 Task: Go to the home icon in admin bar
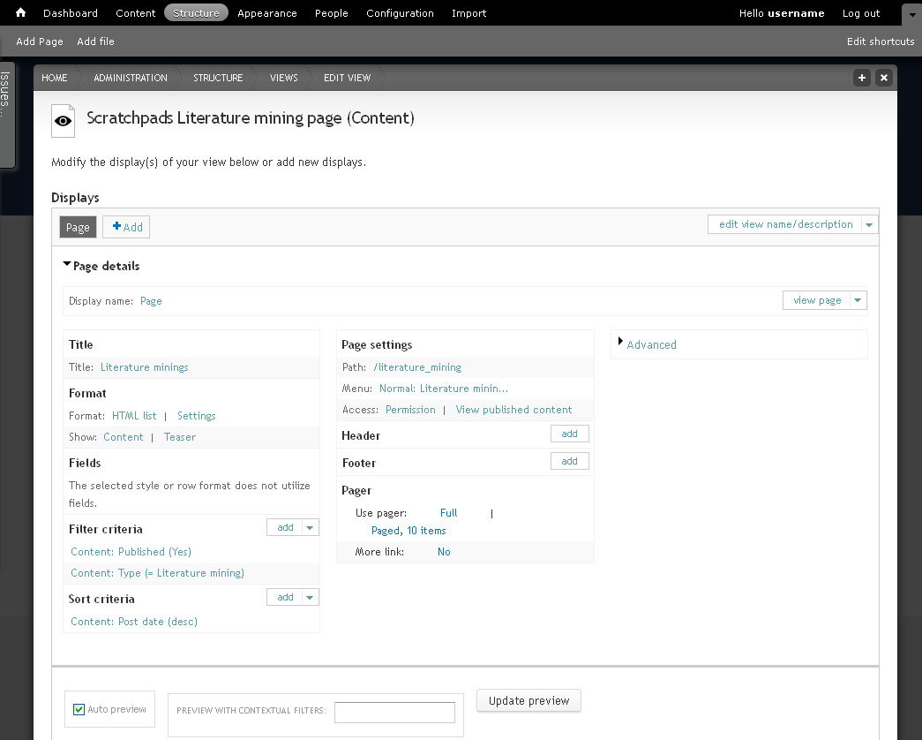[20, 12]
